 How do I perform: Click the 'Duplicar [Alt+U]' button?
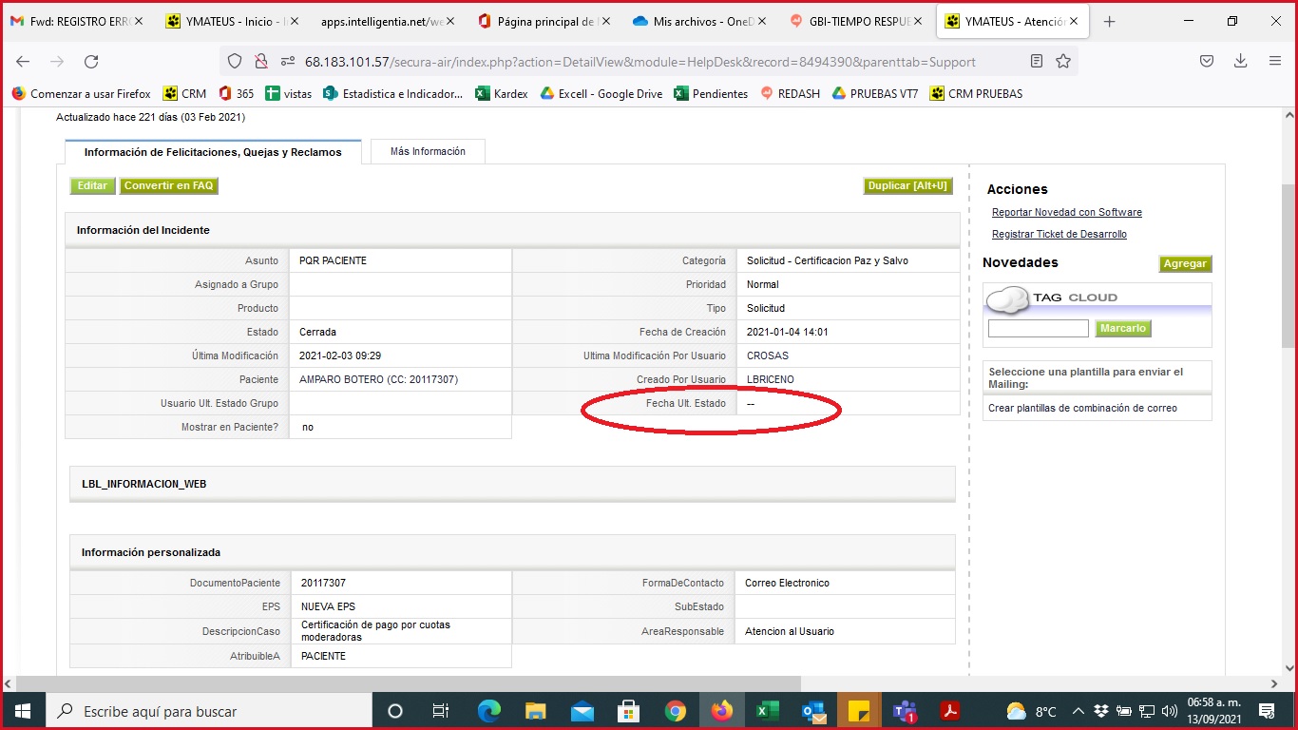[x=907, y=186]
